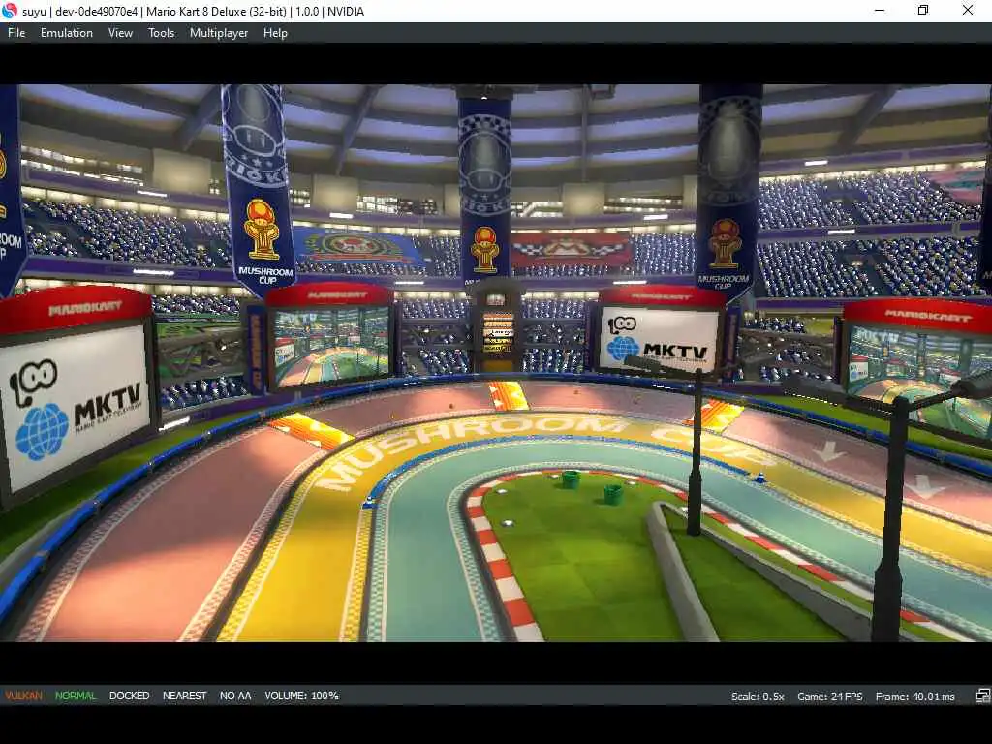Toggle the VULKAN graphics API button

[24, 696]
